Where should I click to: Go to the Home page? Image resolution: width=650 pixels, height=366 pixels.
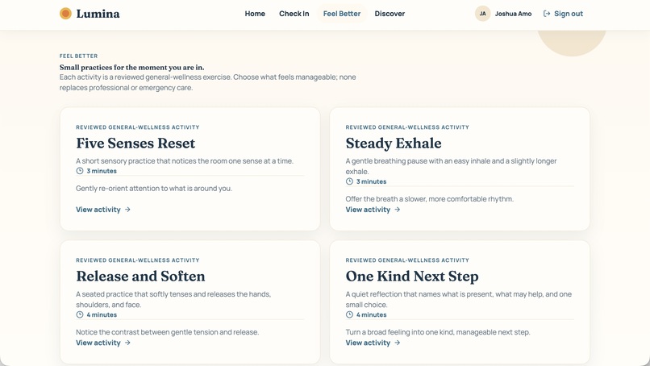tap(255, 14)
